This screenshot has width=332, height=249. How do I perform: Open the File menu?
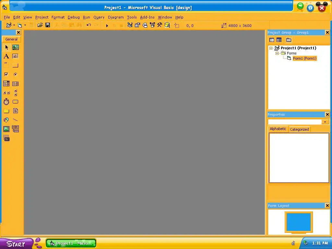tap(7, 17)
